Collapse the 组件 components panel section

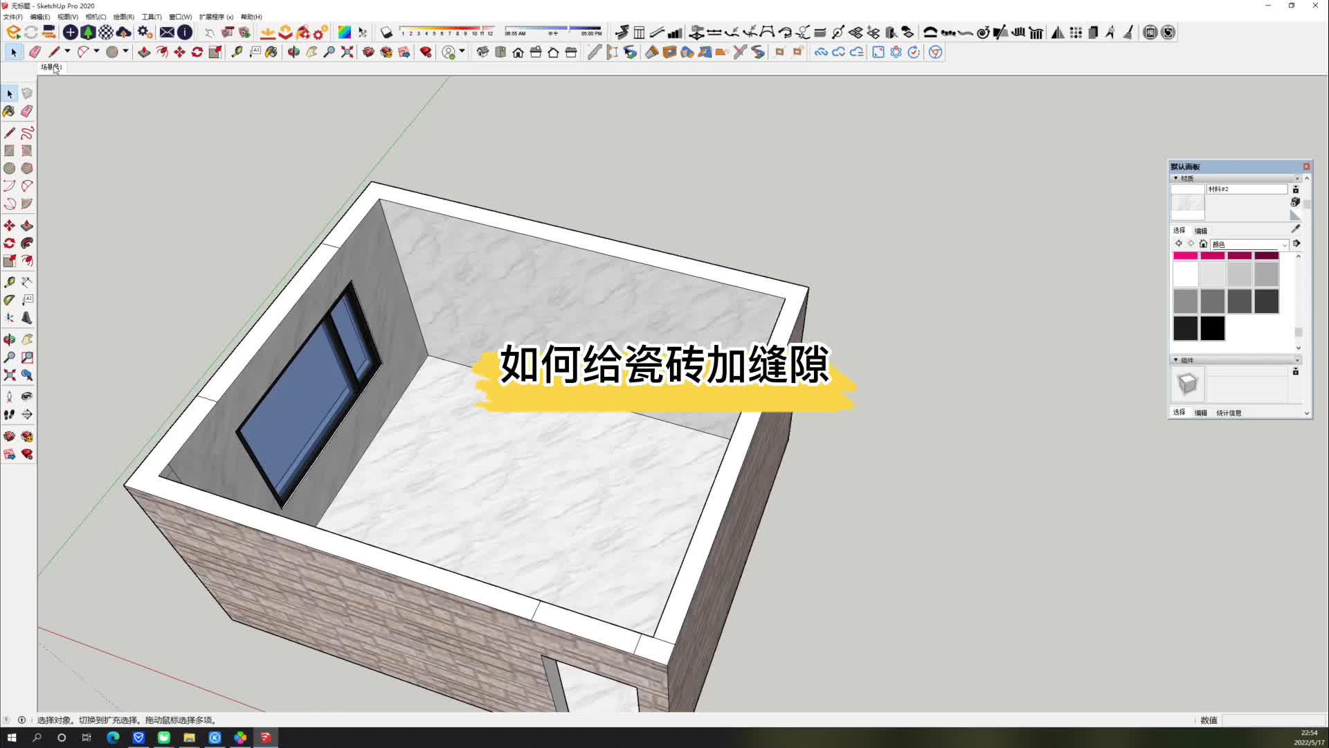1176,359
